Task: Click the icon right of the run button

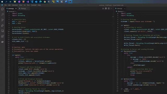Action: [x=106, y=9]
